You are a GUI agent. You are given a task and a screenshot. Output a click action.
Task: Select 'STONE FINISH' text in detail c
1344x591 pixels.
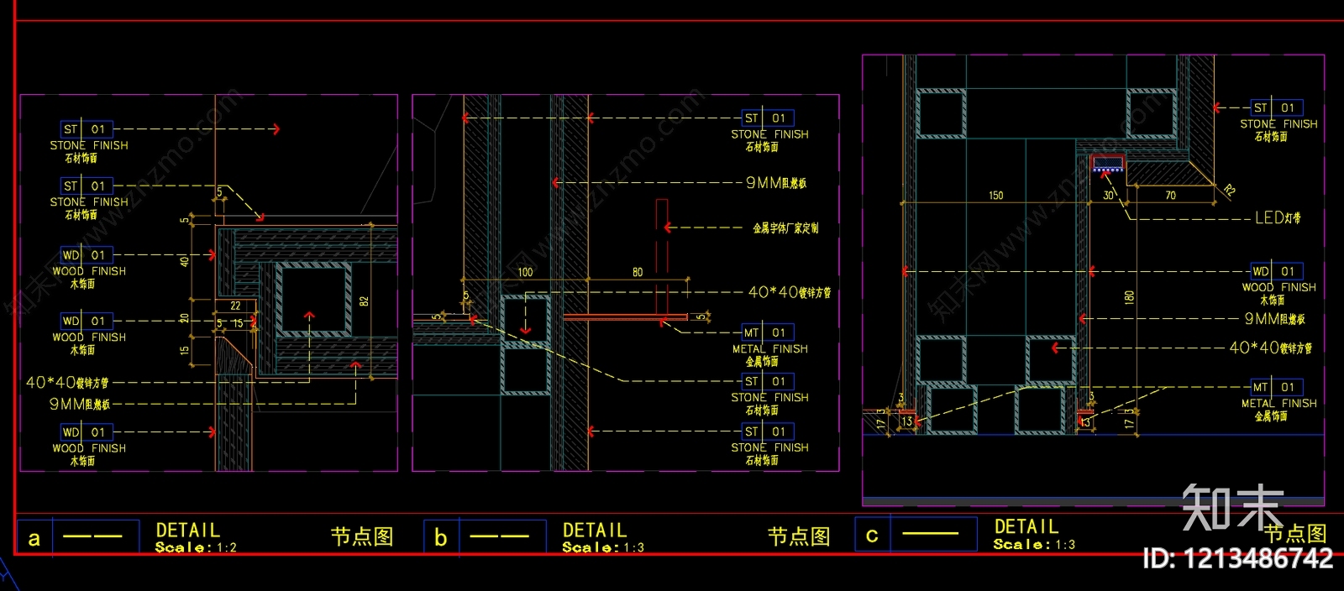1279,124
